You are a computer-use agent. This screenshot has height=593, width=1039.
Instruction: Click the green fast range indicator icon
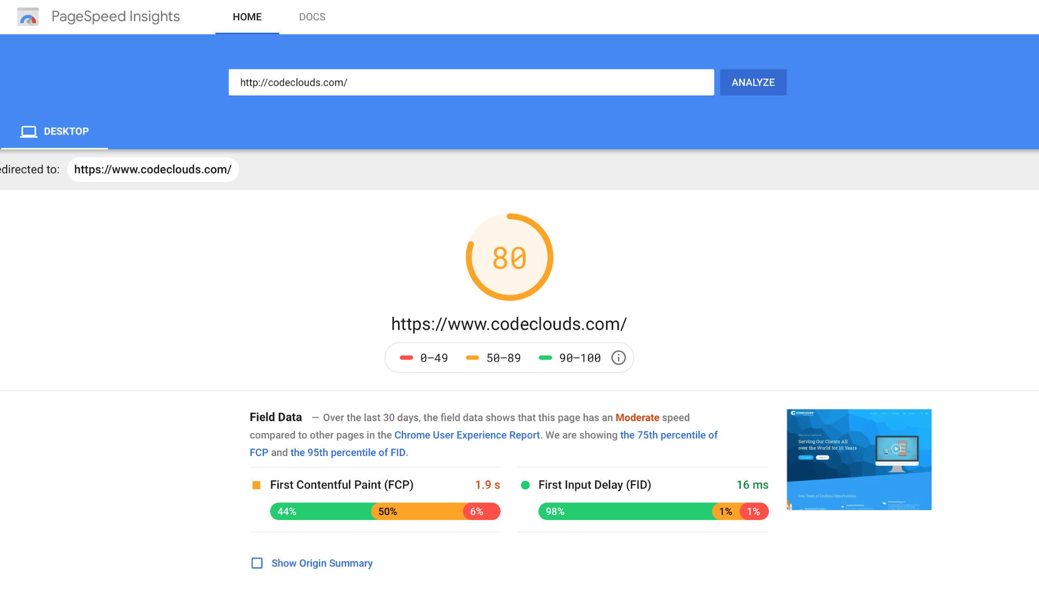pyautogui.click(x=545, y=357)
